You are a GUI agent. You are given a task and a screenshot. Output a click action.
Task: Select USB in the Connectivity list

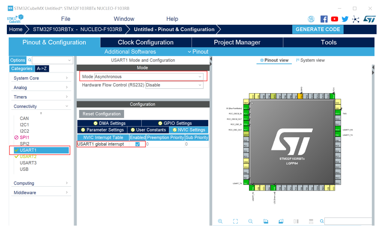pyautogui.click(x=24, y=169)
